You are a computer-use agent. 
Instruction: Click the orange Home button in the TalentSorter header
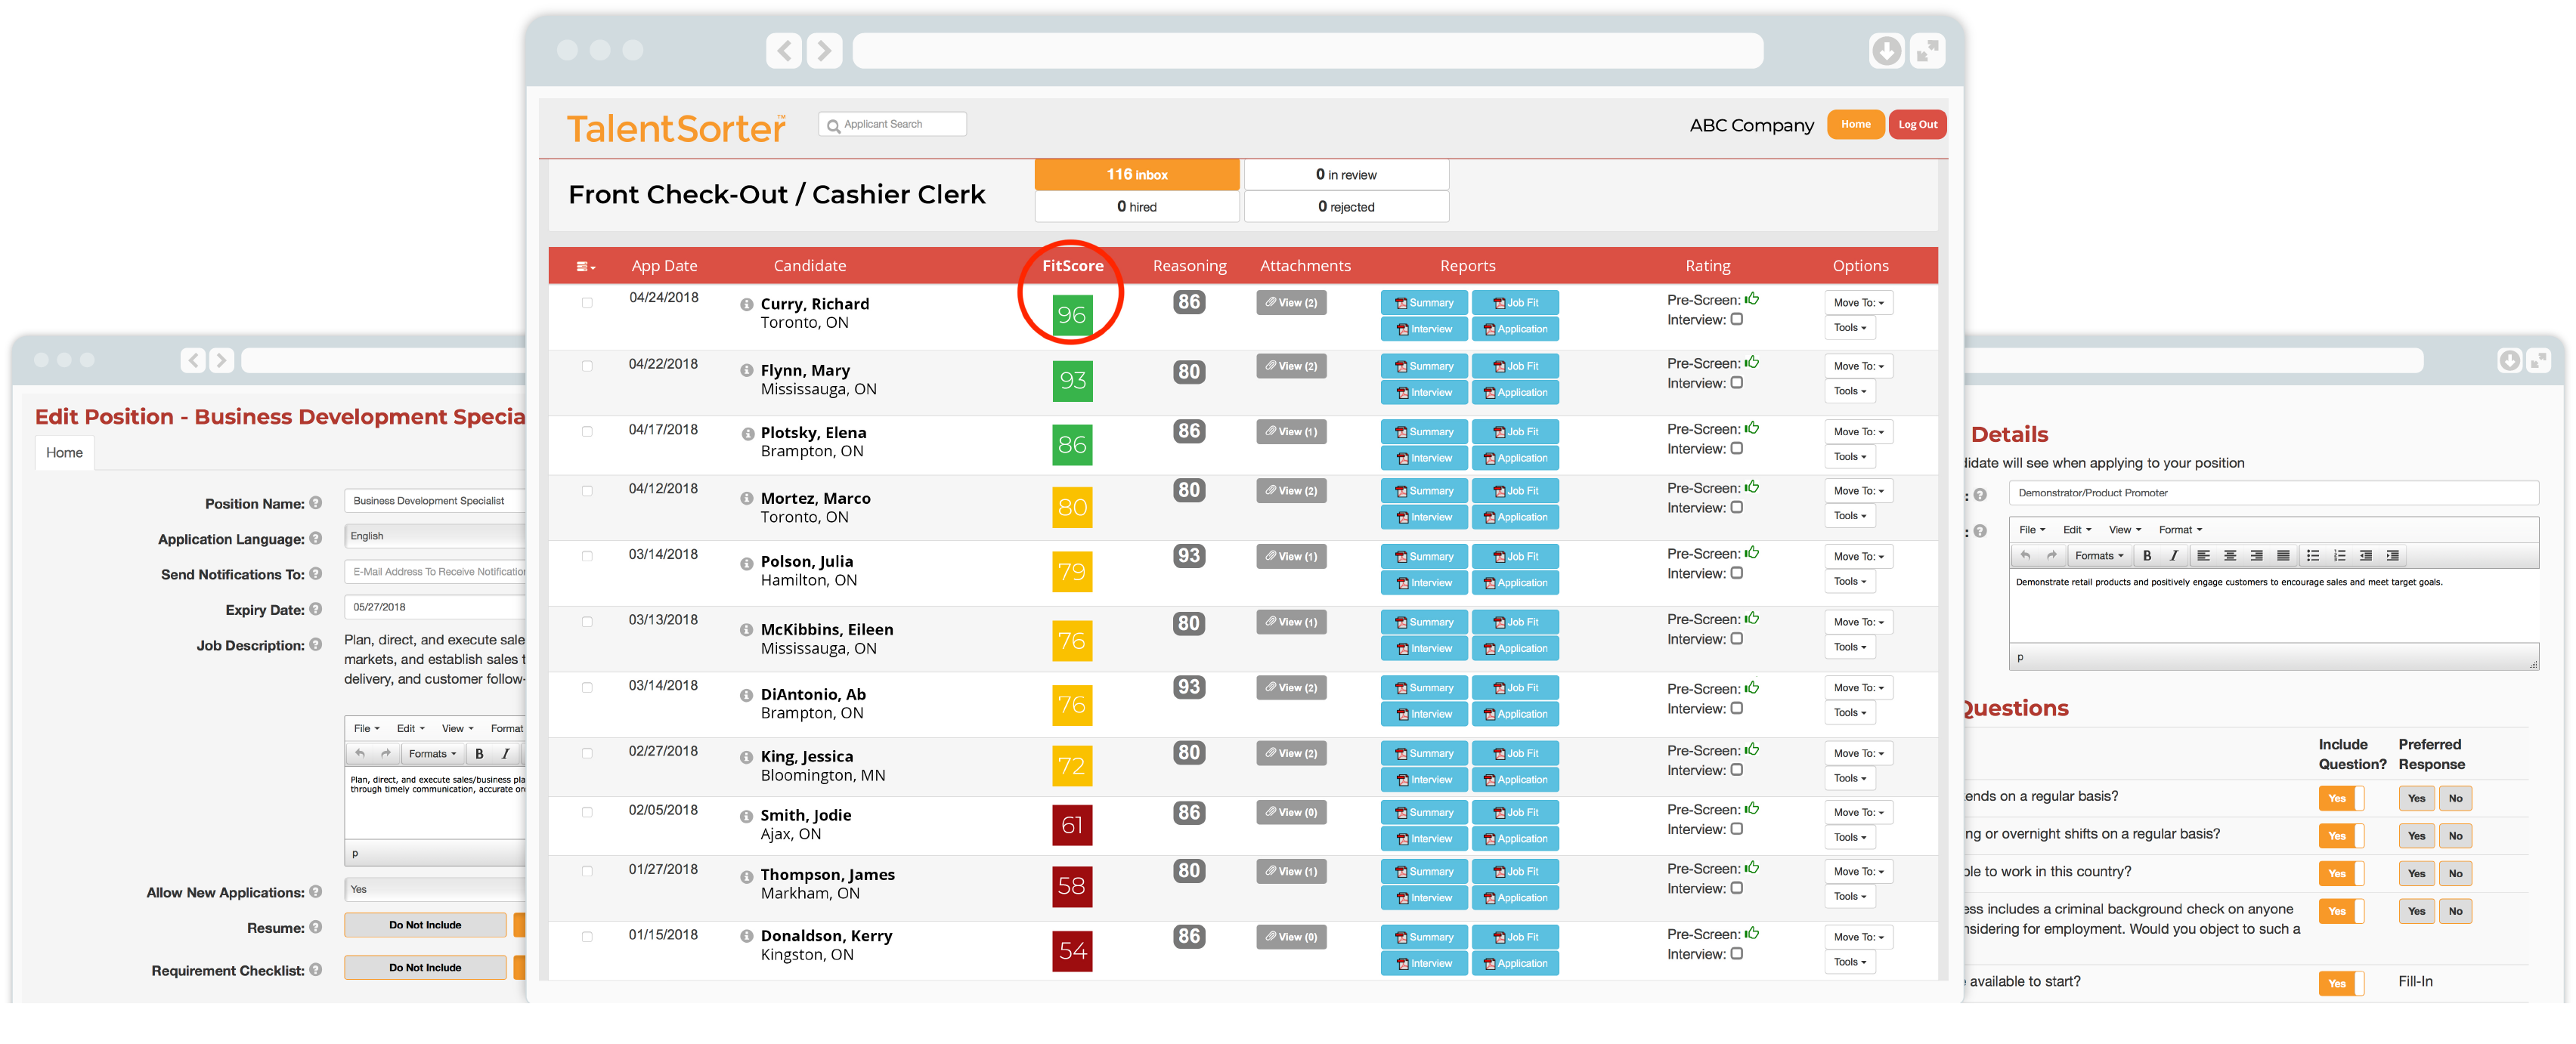[x=1855, y=125]
